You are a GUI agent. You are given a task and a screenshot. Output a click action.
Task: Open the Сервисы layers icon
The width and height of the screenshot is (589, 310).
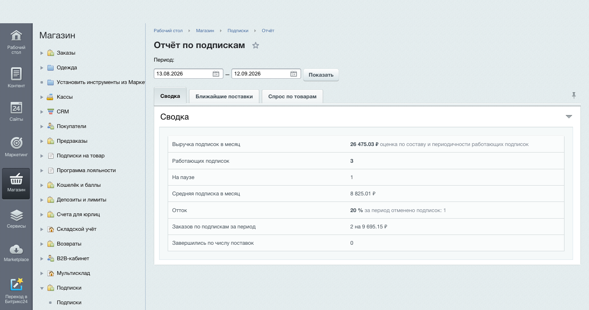pos(16,215)
